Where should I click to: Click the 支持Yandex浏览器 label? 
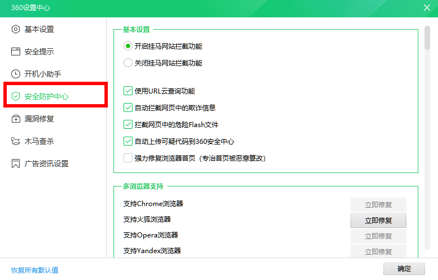tap(152, 250)
